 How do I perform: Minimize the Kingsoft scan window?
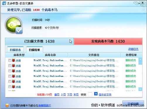pyautogui.click(x=139, y=3)
